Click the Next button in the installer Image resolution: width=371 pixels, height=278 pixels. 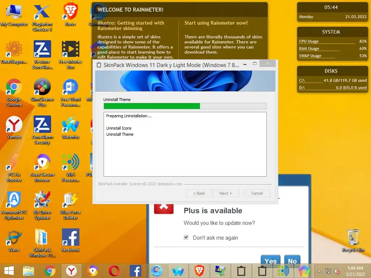click(x=226, y=193)
